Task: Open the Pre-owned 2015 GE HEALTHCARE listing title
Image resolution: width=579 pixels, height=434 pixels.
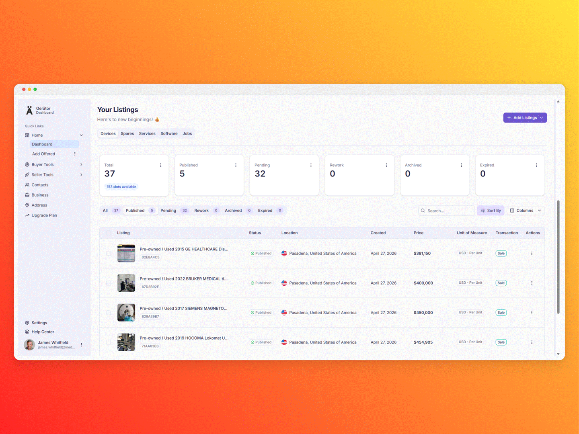Action: (x=184, y=249)
